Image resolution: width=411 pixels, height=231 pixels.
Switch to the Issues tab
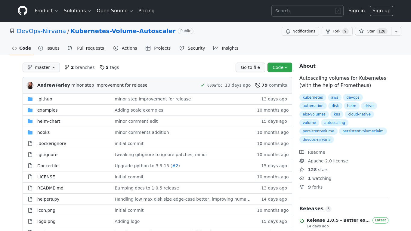[49, 48]
